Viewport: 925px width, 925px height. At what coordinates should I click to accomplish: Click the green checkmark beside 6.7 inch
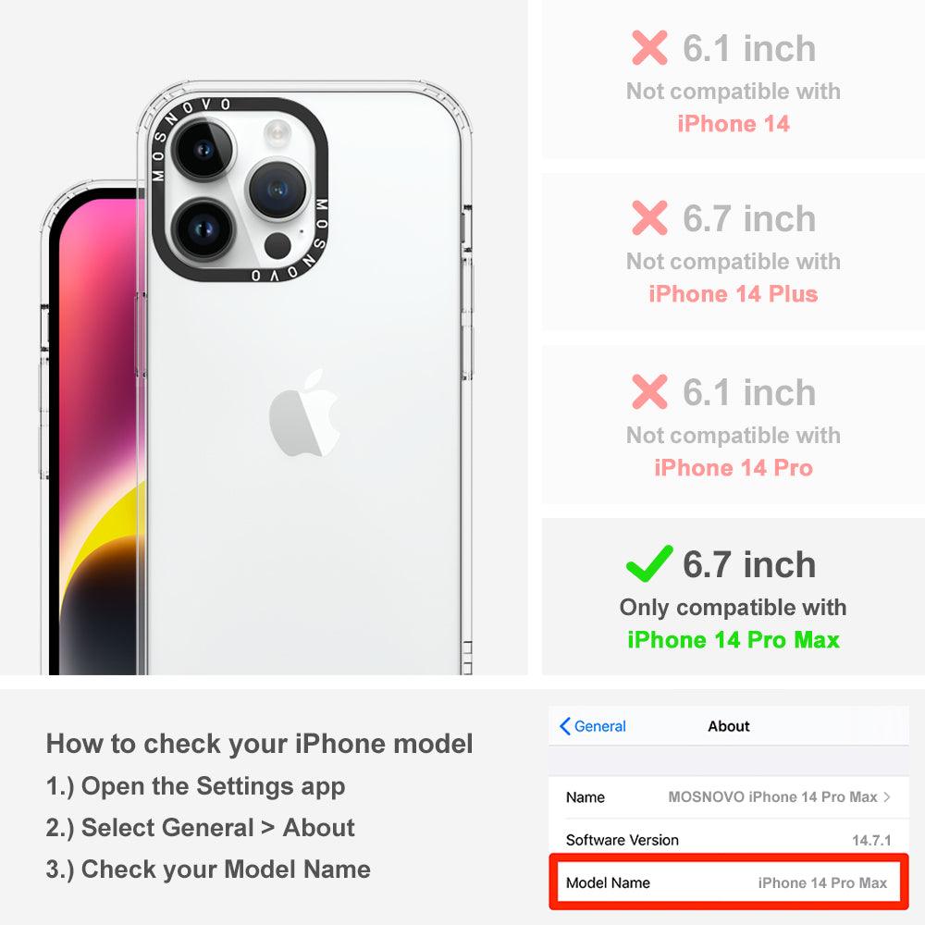649,563
